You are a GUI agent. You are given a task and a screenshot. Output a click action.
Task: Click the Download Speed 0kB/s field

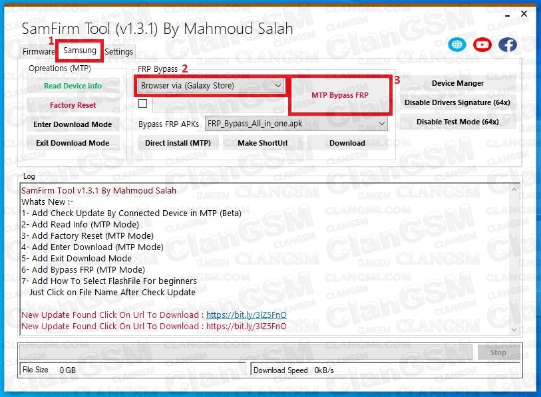(385, 370)
